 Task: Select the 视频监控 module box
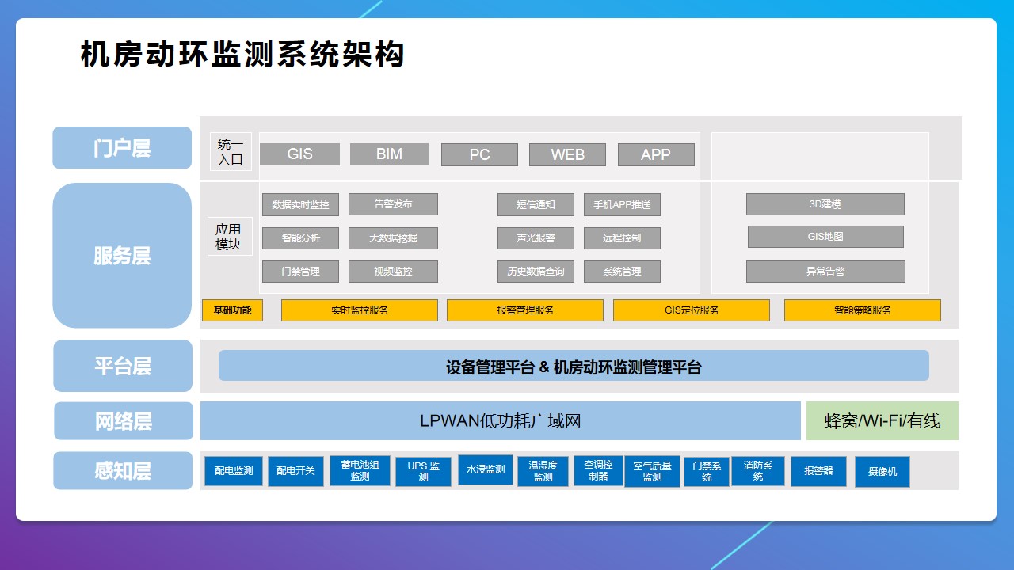pos(393,272)
